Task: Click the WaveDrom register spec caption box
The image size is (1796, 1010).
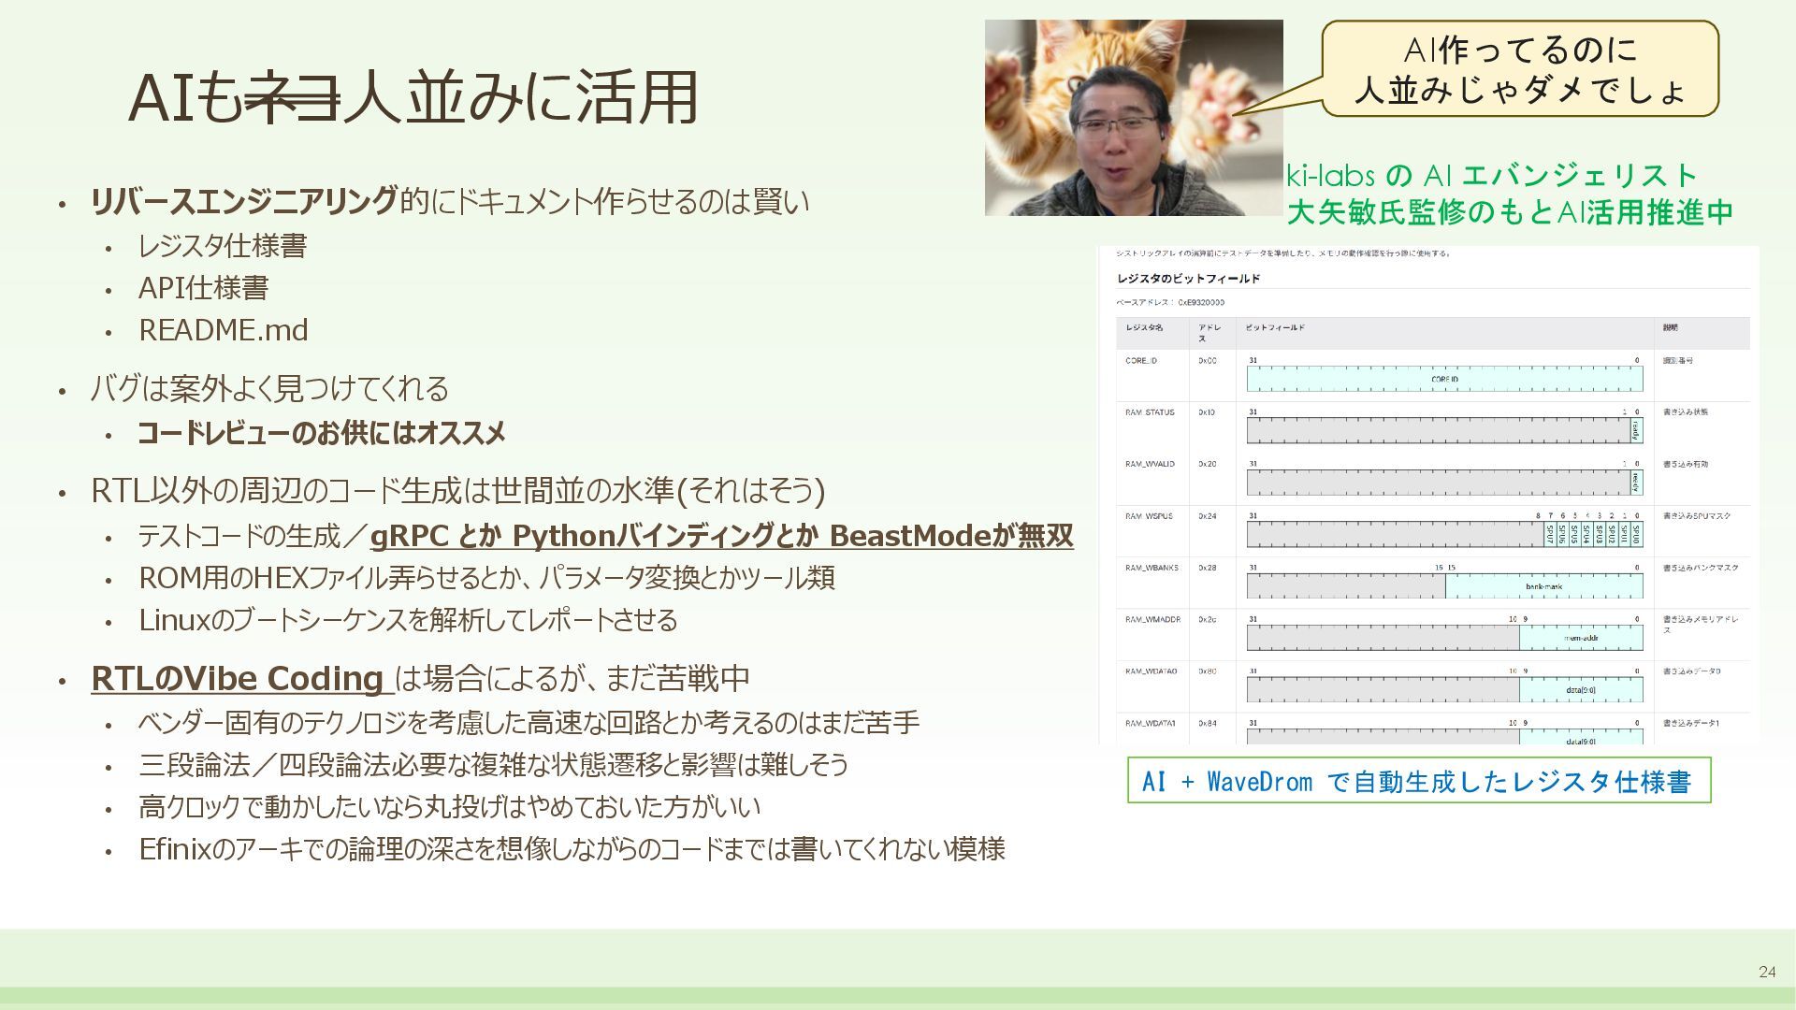Action: click(x=1418, y=781)
